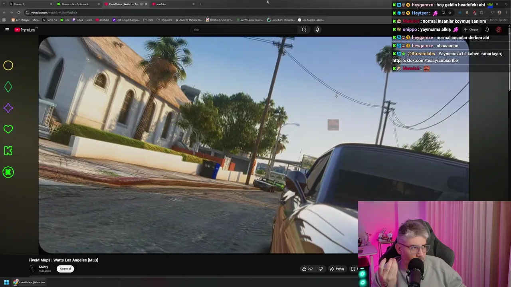The height and width of the screenshot is (287, 511).
Task: Click the green heart overlay icon
Action: [8, 129]
